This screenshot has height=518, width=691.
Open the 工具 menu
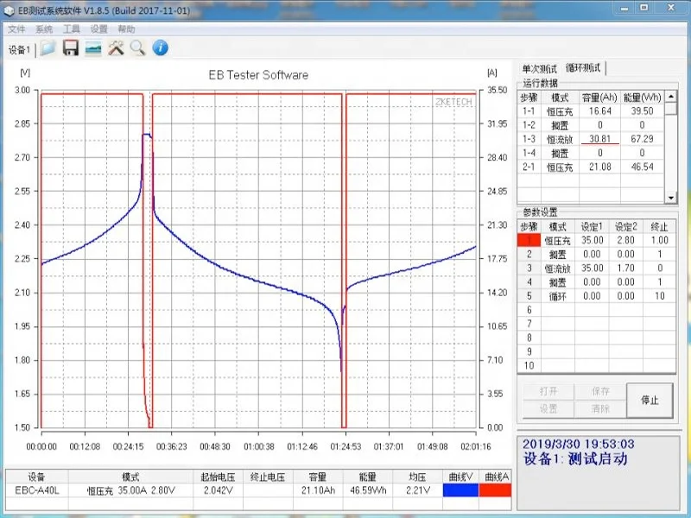72,29
